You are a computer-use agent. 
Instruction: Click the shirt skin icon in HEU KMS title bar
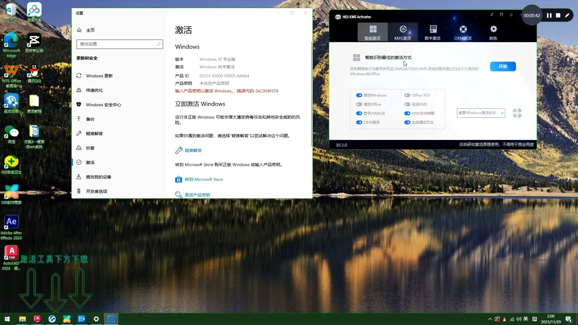[x=501, y=15]
